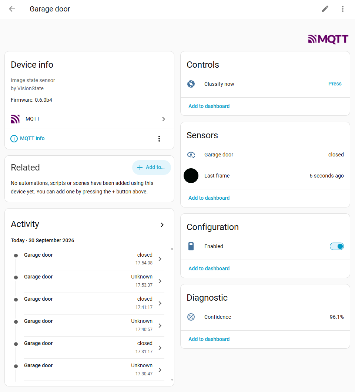Click the 'Firmware: 0.6.0b4' text
The width and height of the screenshot is (355, 392).
pyautogui.click(x=31, y=100)
